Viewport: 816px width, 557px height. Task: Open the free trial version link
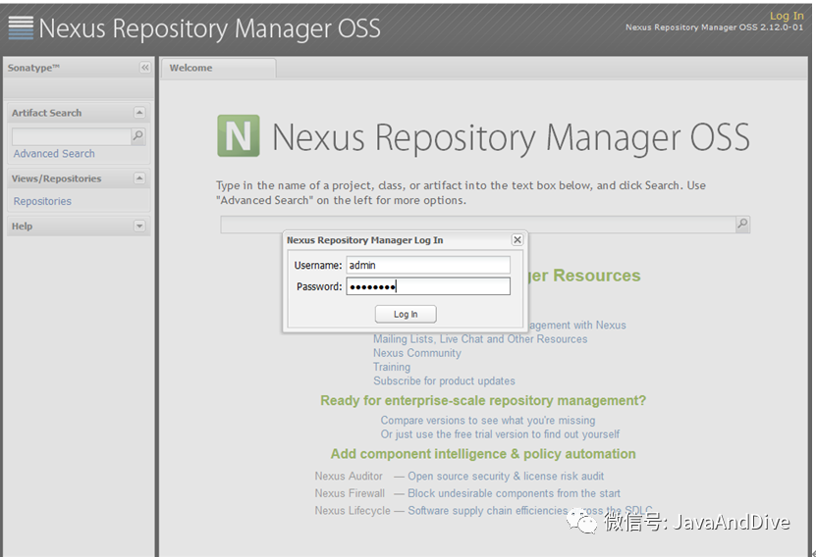point(500,434)
